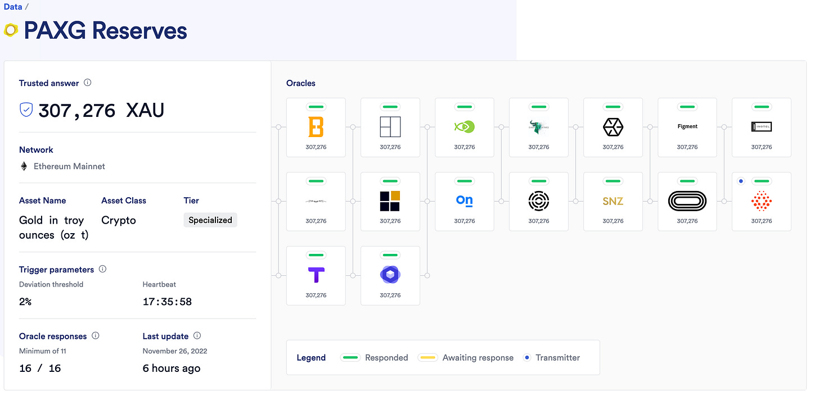Click the green fish eye oracle logo
819x405 pixels.
[x=465, y=127]
